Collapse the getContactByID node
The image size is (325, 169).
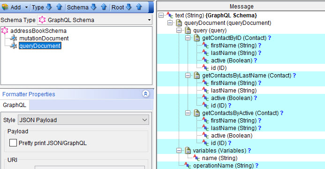pos(188,38)
